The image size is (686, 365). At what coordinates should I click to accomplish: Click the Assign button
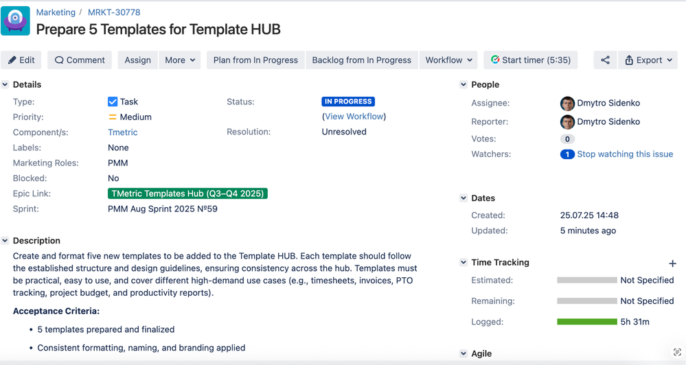pos(138,60)
